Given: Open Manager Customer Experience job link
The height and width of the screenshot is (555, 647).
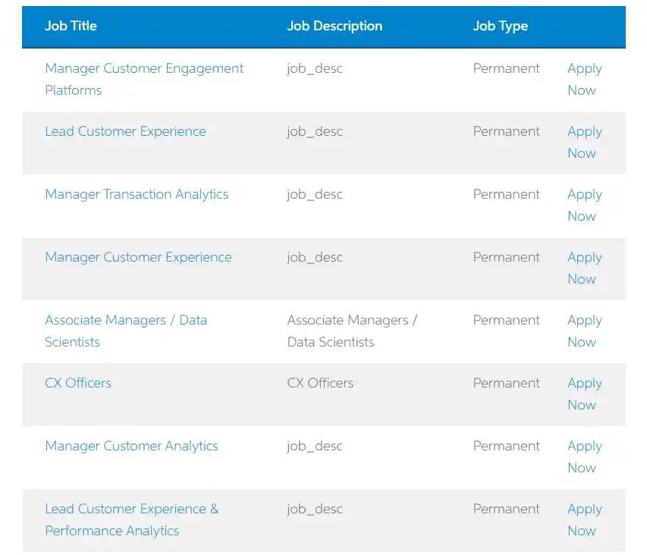Looking at the screenshot, I should point(138,257).
